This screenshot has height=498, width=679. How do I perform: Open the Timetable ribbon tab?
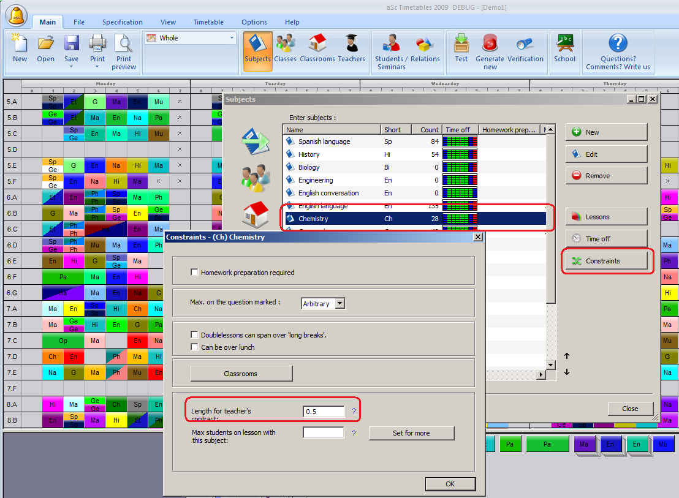point(208,22)
